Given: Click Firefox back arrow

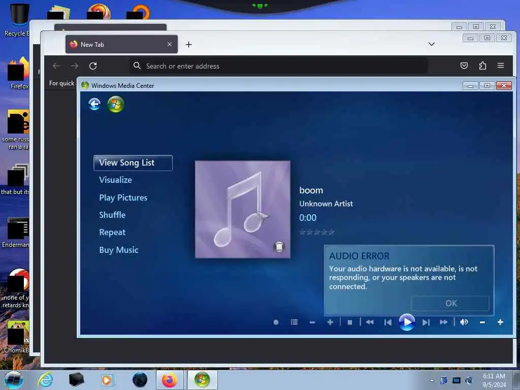Looking at the screenshot, I should 56,66.
